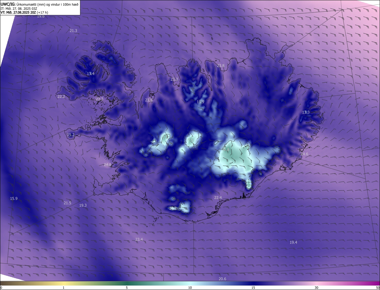Click the 23.4 value label on the map
This screenshot has width=380, height=290.
[x=139, y=239]
